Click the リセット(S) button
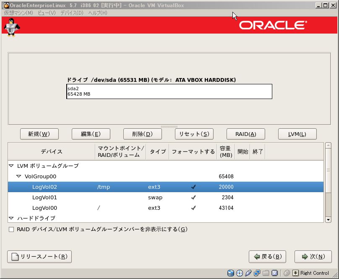Screen dimensions: 339x279 point(194,134)
